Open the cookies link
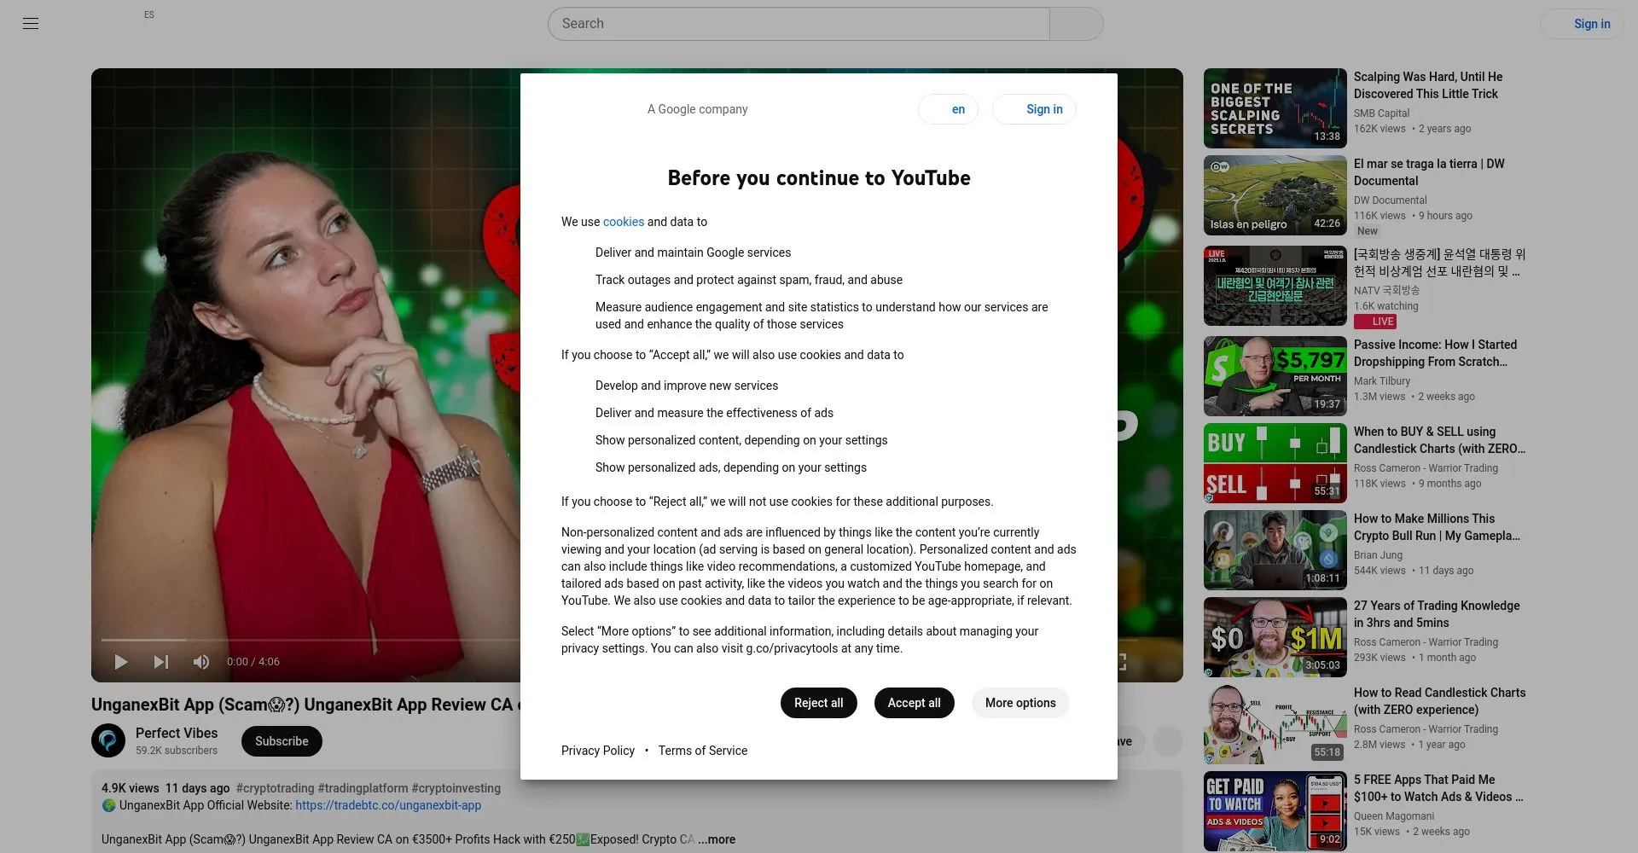This screenshot has width=1638, height=853. point(624,222)
